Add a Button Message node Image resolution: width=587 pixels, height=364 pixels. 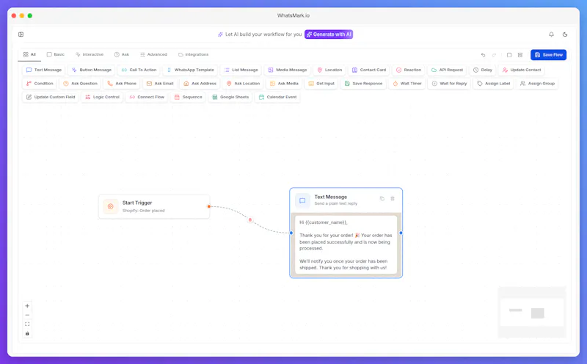point(92,70)
